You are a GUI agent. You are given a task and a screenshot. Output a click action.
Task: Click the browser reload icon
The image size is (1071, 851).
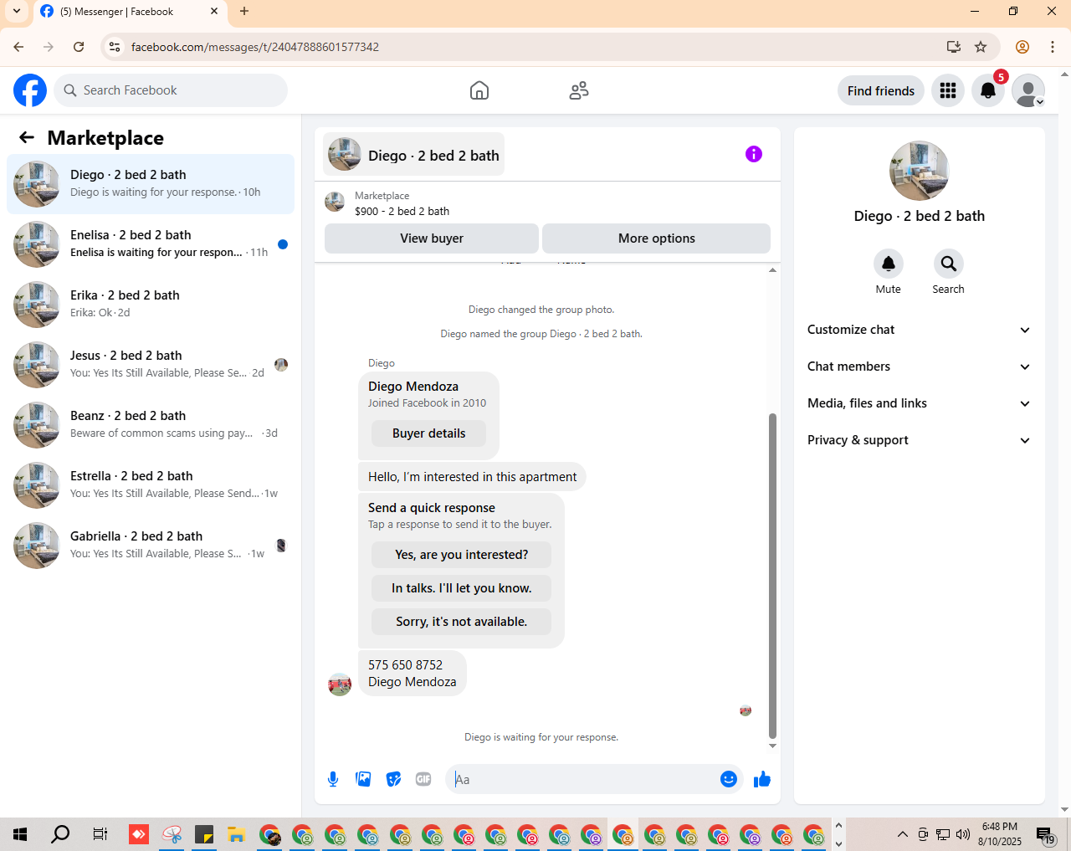pyautogui.click(x=79, y=47)
